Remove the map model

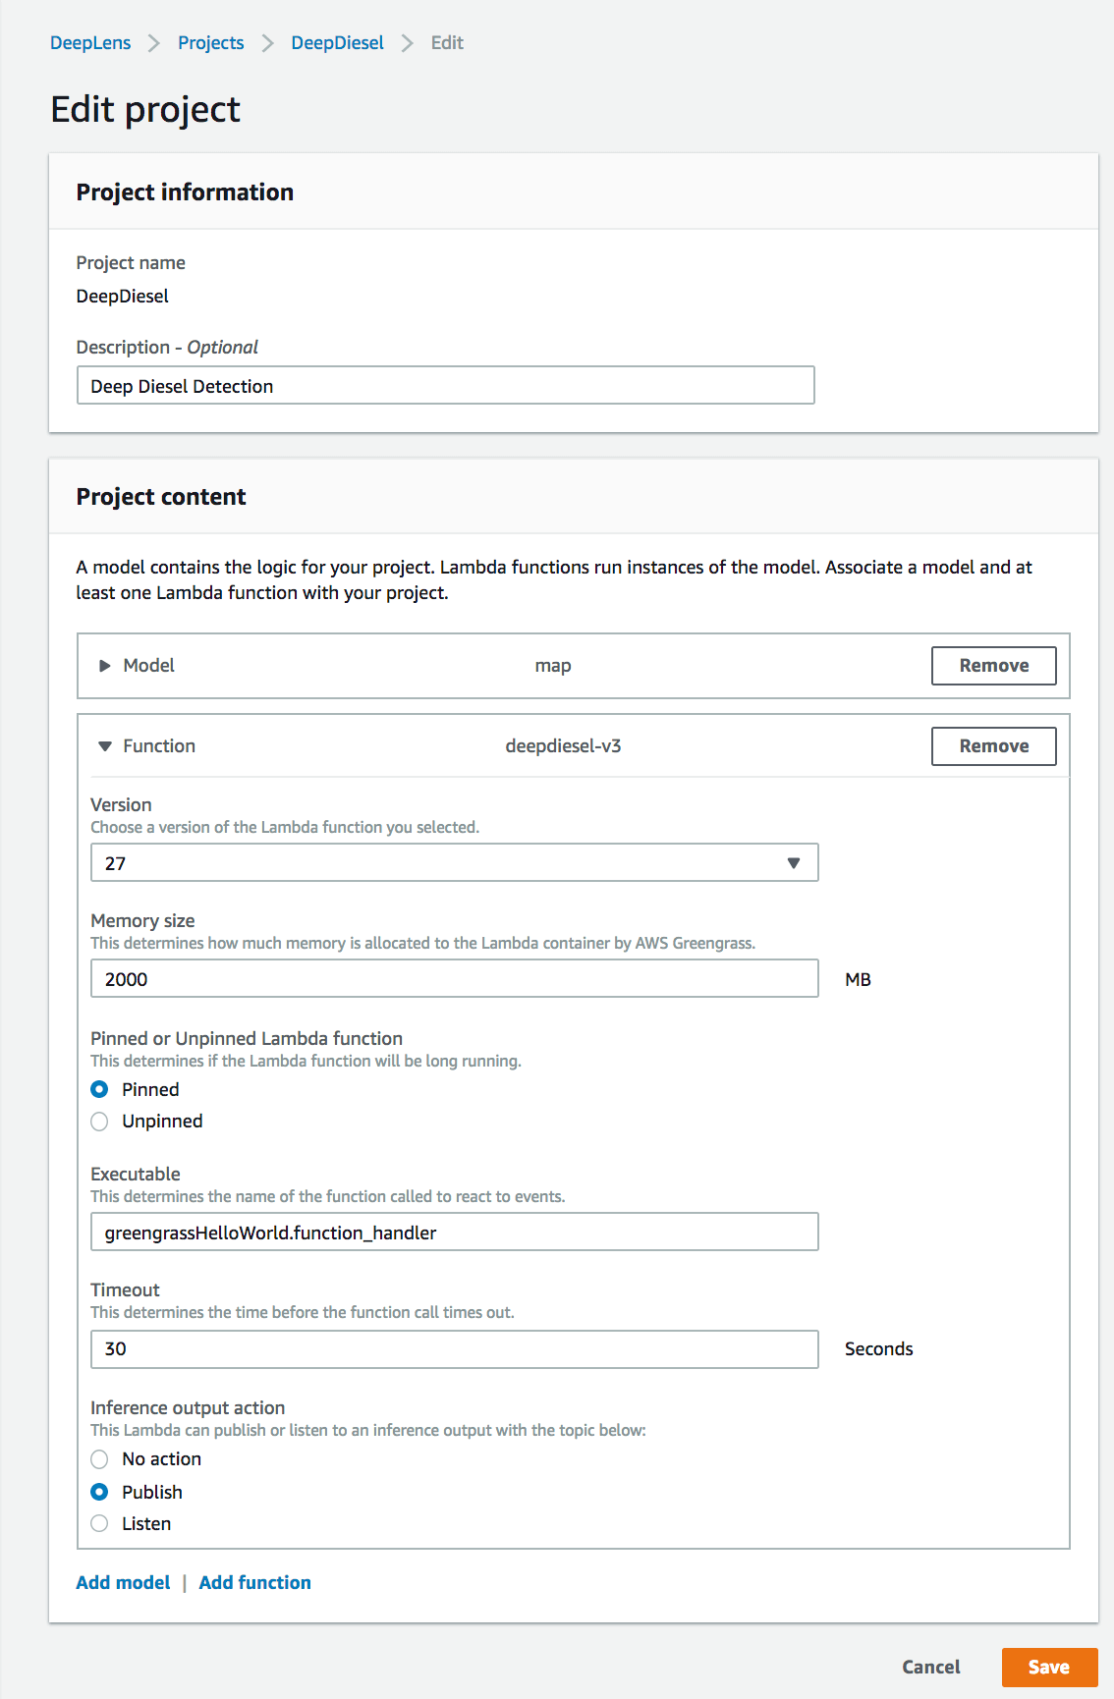coord(993,666)
